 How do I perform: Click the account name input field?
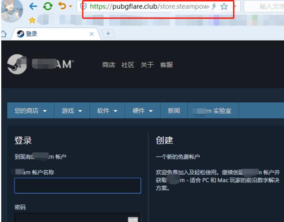coord(78,186)
